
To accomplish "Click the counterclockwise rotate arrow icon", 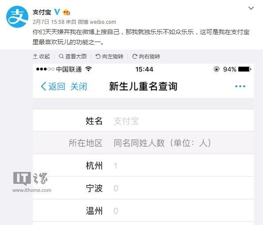I will [x=98, y=57].
